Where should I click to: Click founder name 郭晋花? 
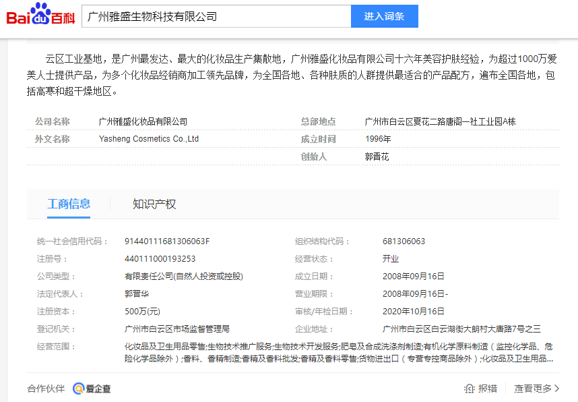click(x=377, y=156)
